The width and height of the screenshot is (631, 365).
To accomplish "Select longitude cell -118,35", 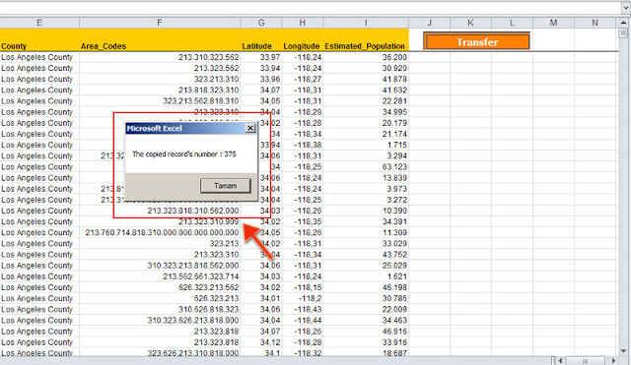I will [x=303, y=221].
